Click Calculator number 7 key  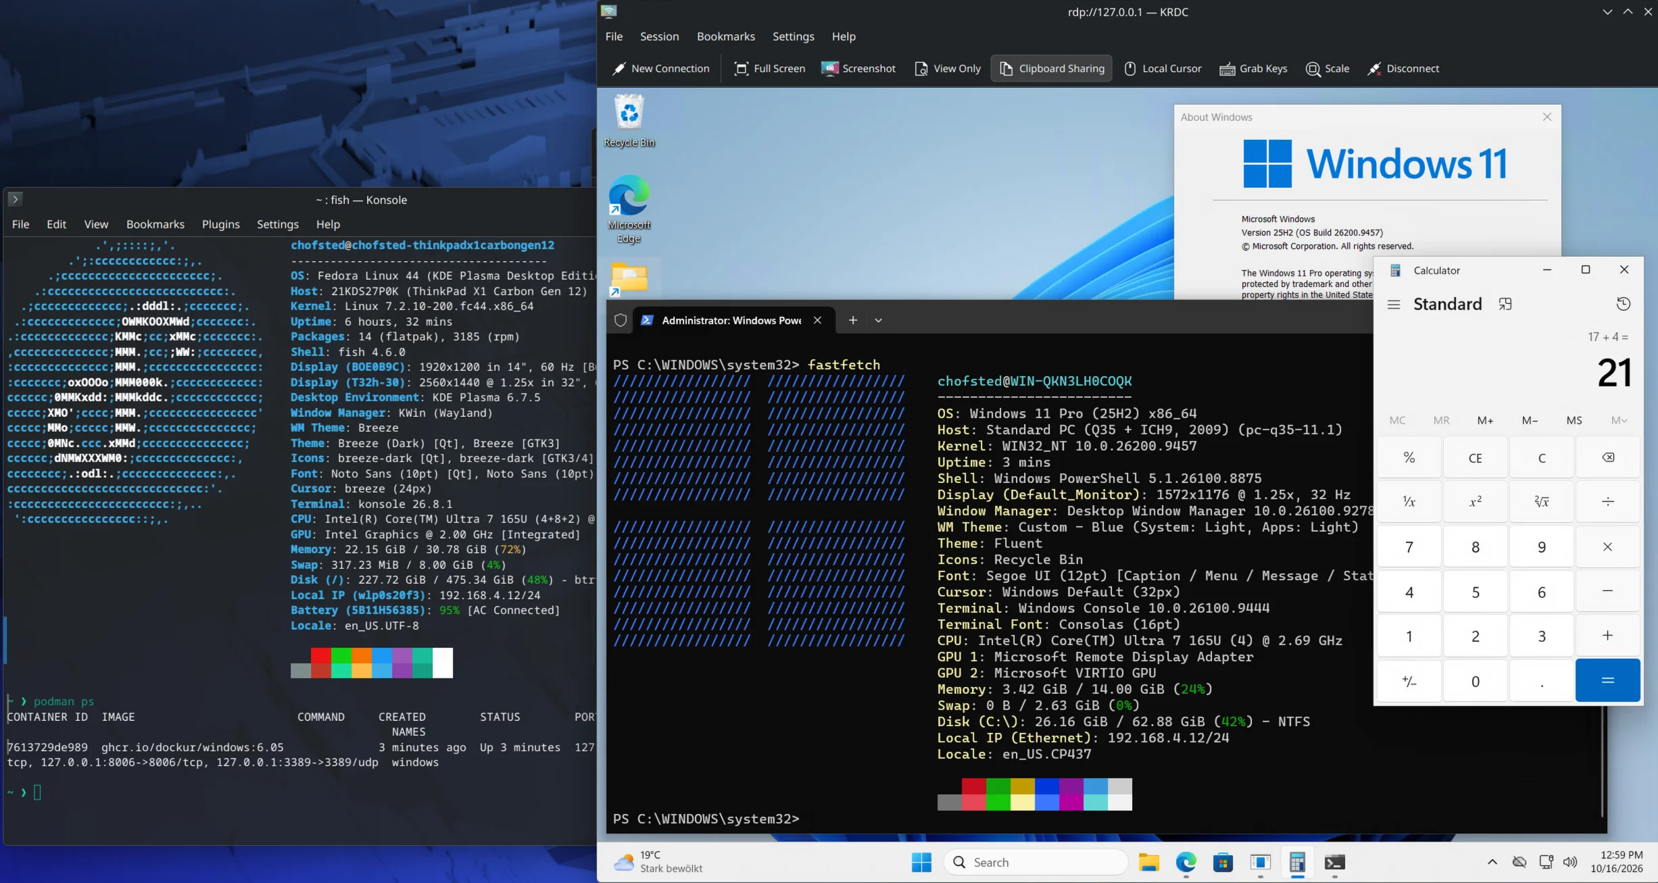point(1409,547)
